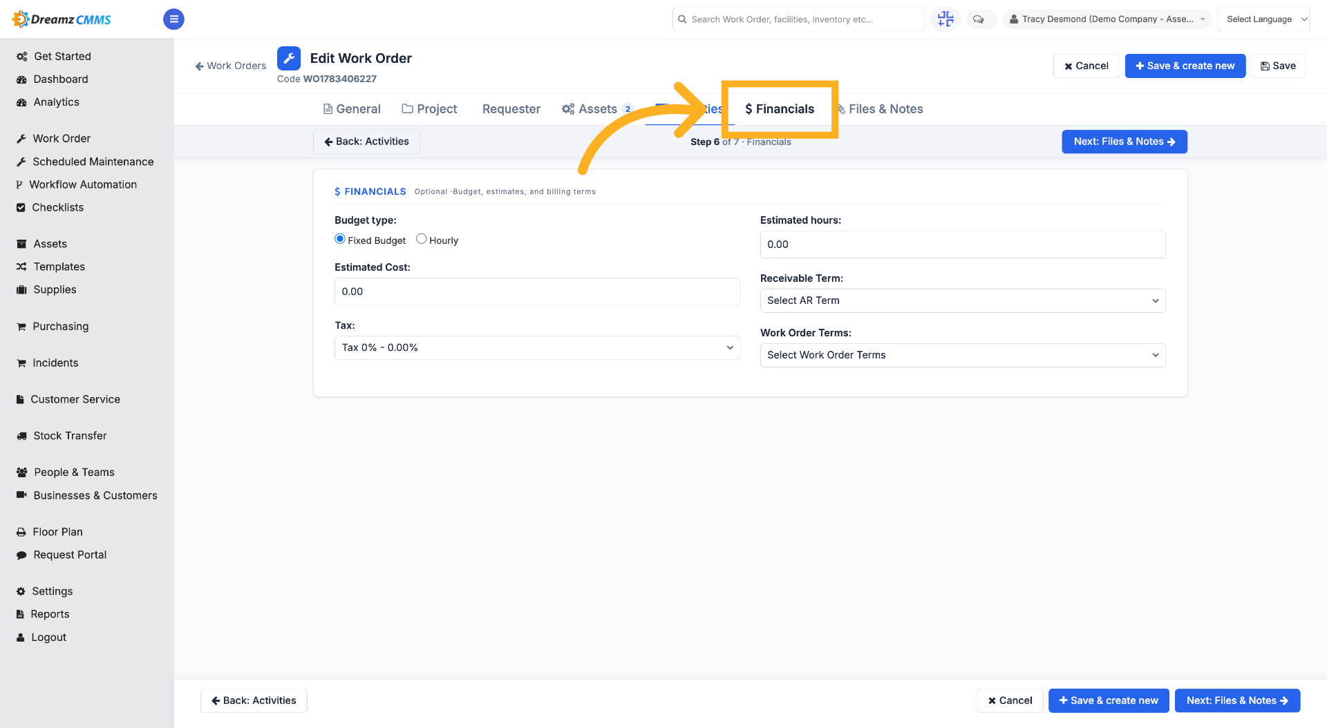This screenshot has width=1327, height=728.
Task: Click top Save & create new button
Action: pyautogui.click(x=1185, y=66)
